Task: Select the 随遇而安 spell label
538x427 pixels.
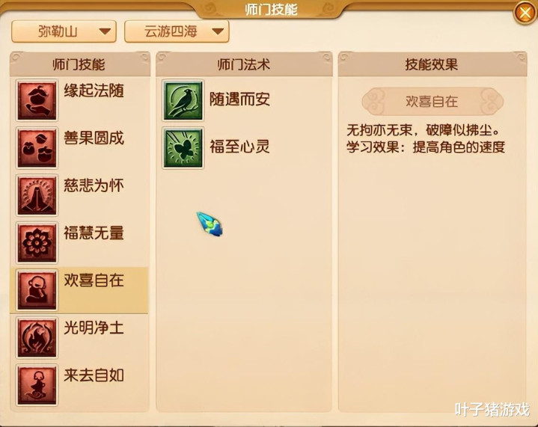Action: pos(239,99)
